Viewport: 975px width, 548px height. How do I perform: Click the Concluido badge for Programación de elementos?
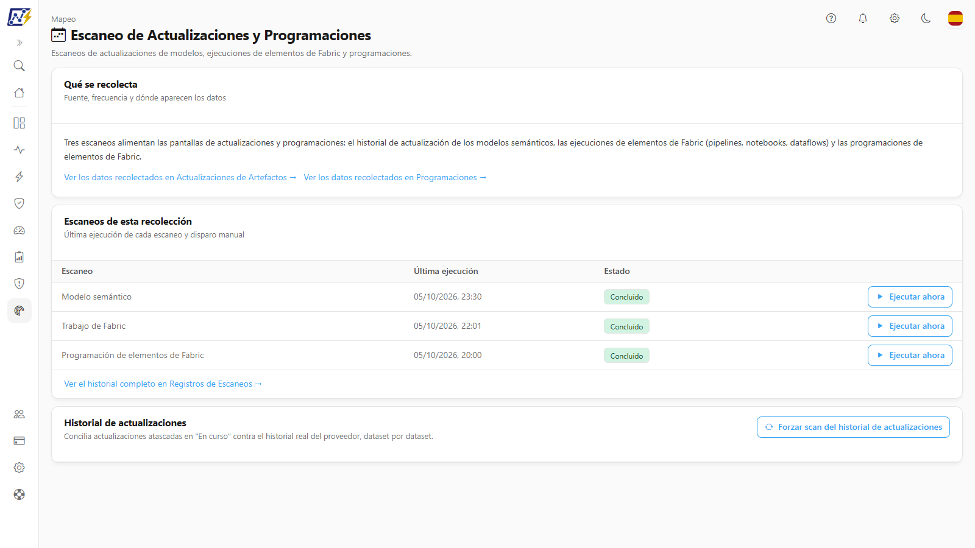pos(626,356)
